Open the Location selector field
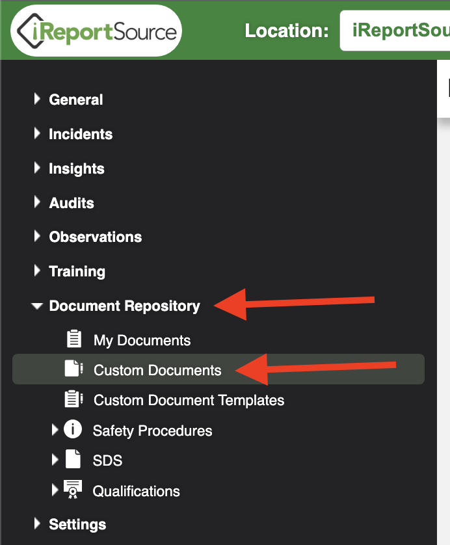The width and height of the screenshot is (450, 545). [395, 31]
